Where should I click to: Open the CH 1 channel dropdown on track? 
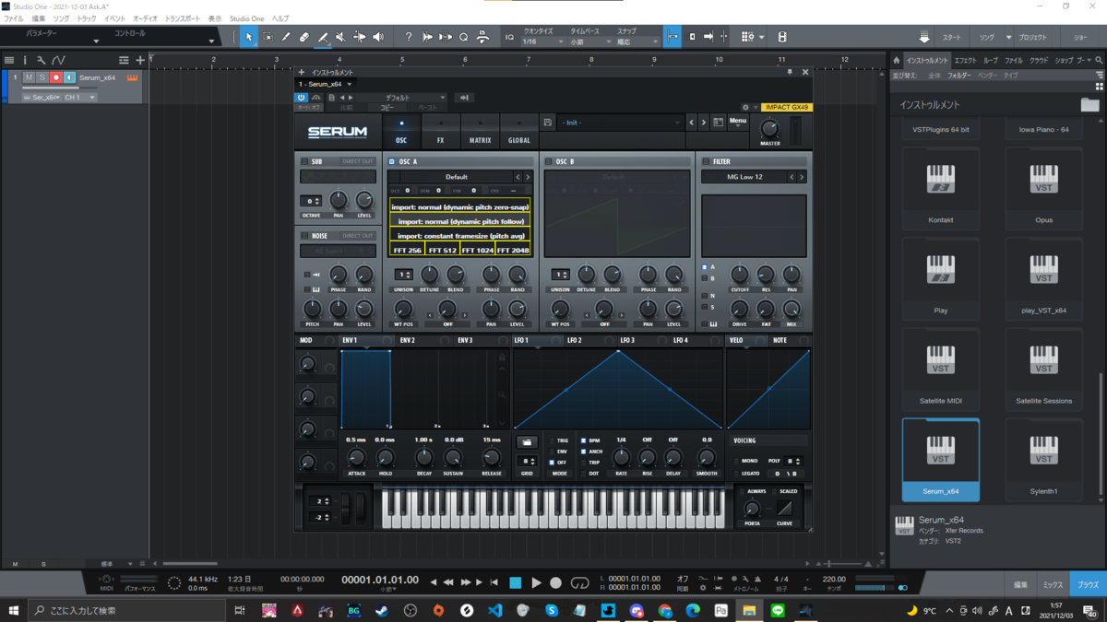79,97
